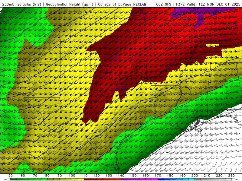242x181 pixels.
Task: Pick the dark green swatch under 50
Action: (14, 179)
